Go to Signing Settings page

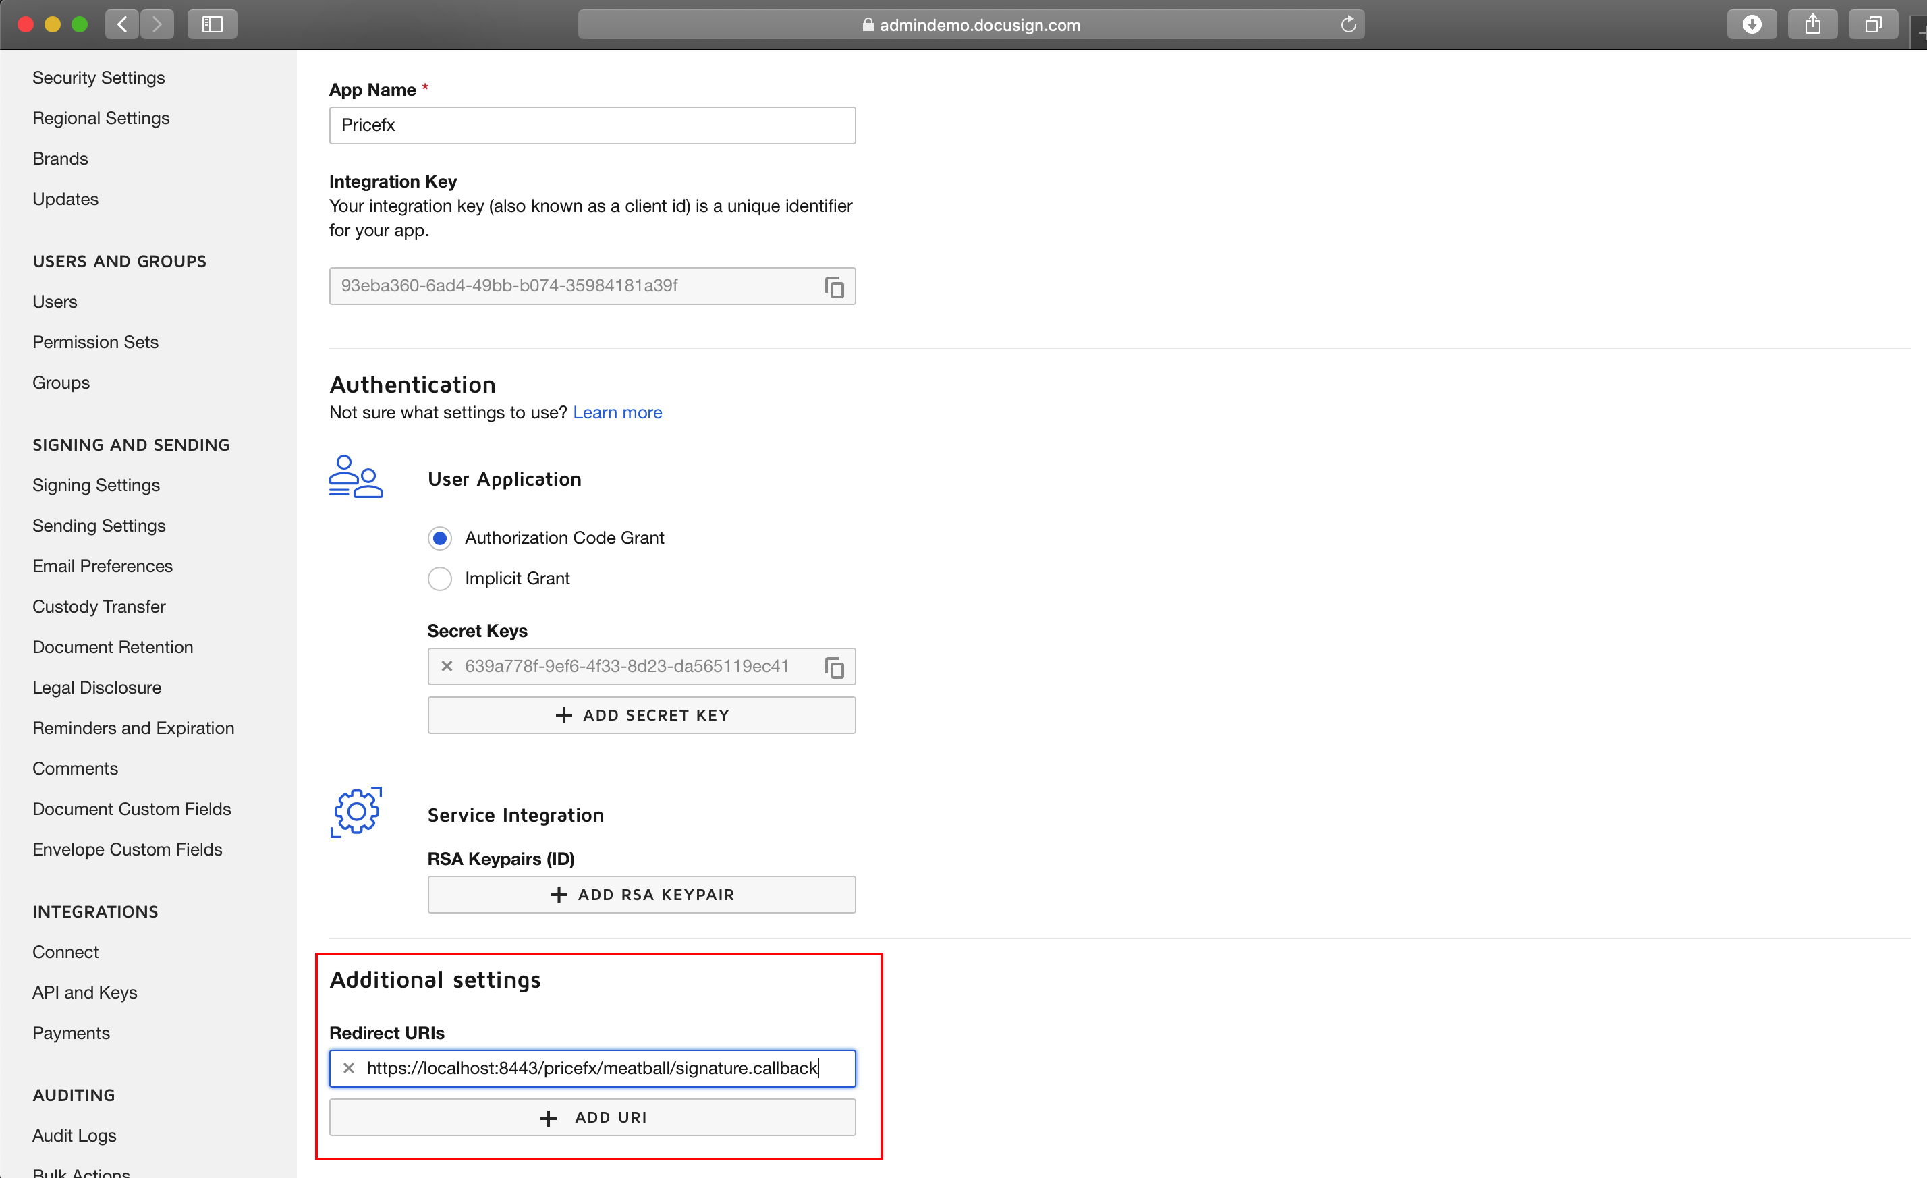click(96, 486)
